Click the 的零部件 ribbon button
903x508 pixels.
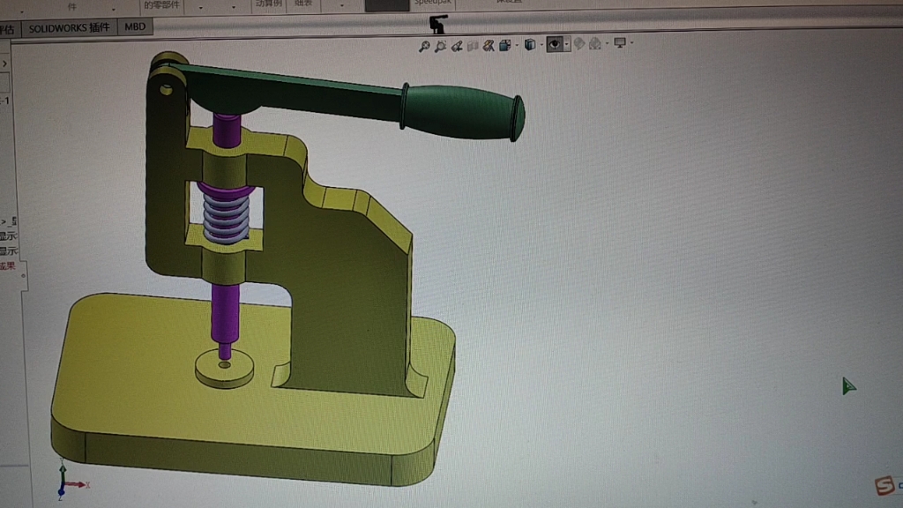[x=162, y=5]
